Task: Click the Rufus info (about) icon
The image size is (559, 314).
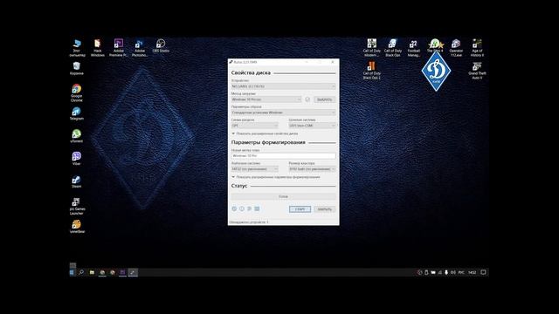Action: [242, 209]
